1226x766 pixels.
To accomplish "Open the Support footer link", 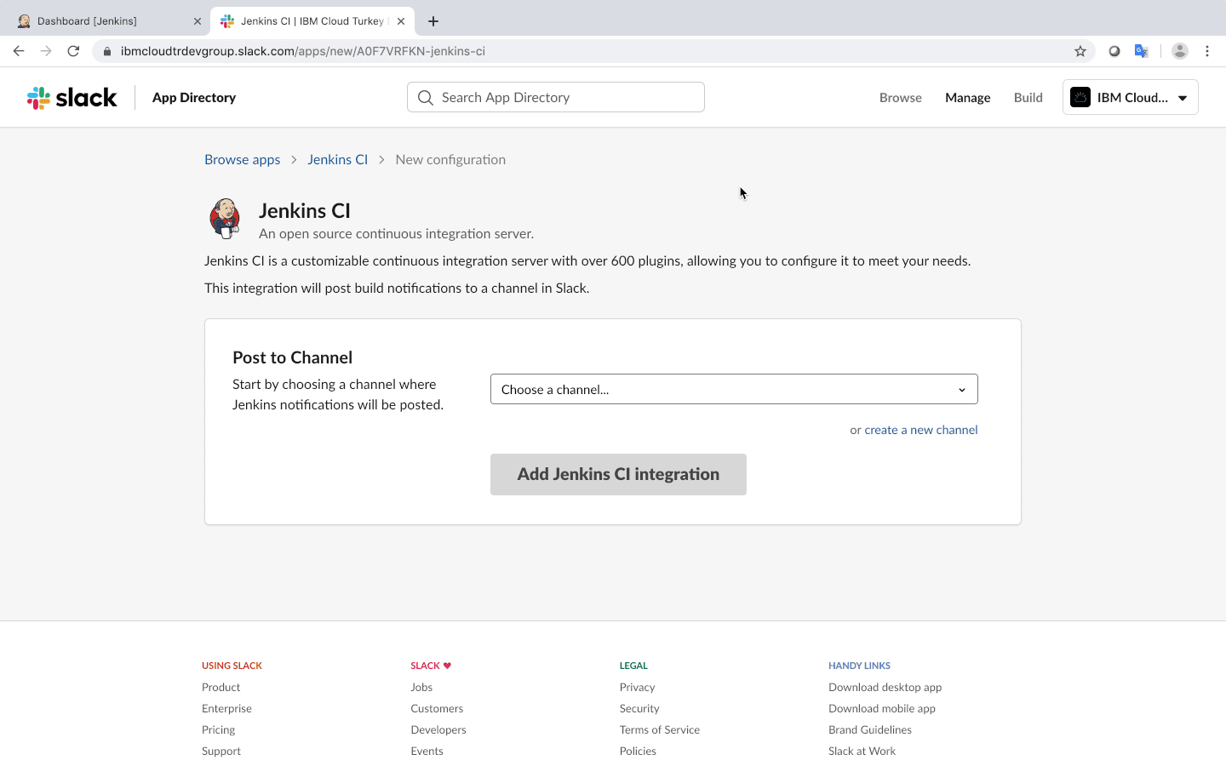I will (221, 751).
